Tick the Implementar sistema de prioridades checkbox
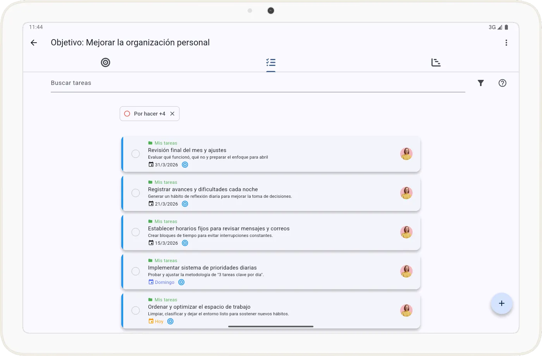Image resolution: width=542 pixels, height=356 pixels. click(136, 271)
